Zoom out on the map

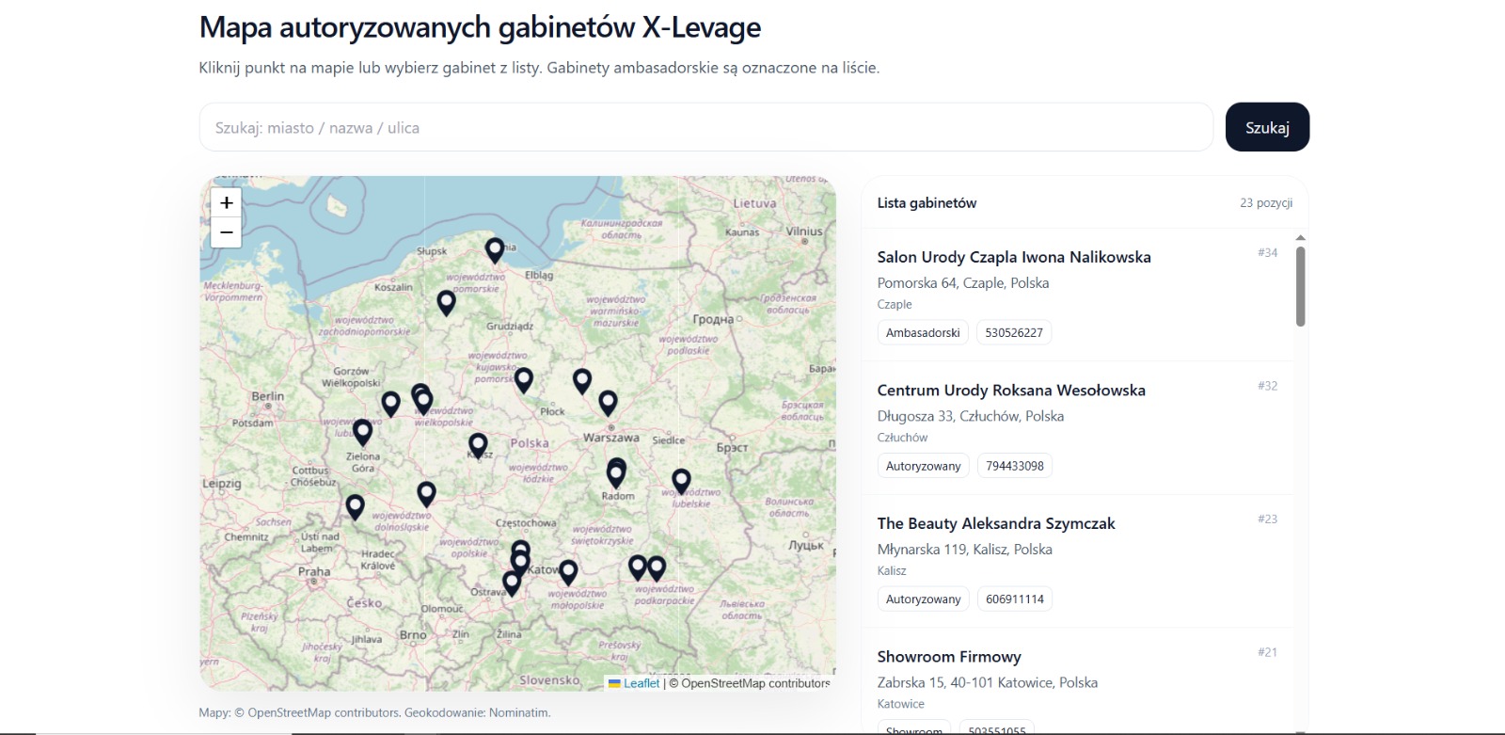tap(226, 232)
